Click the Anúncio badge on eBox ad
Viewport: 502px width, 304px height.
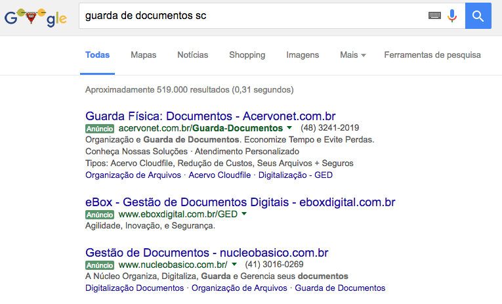point(100,215)
